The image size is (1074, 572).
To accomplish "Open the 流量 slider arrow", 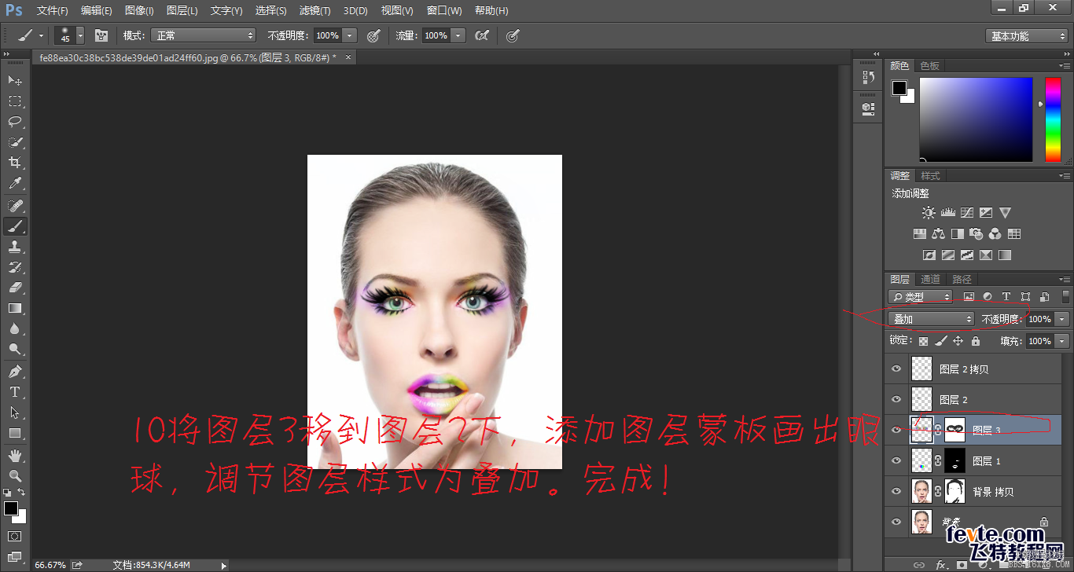I will pos(458,35).
